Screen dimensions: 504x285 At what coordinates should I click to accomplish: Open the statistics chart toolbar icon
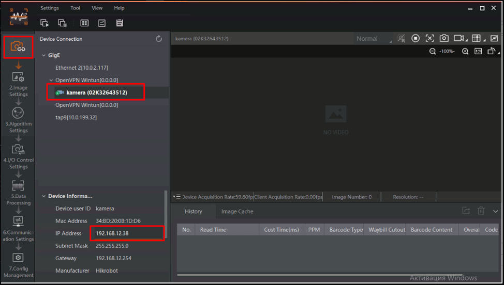(x=102, y=23)
